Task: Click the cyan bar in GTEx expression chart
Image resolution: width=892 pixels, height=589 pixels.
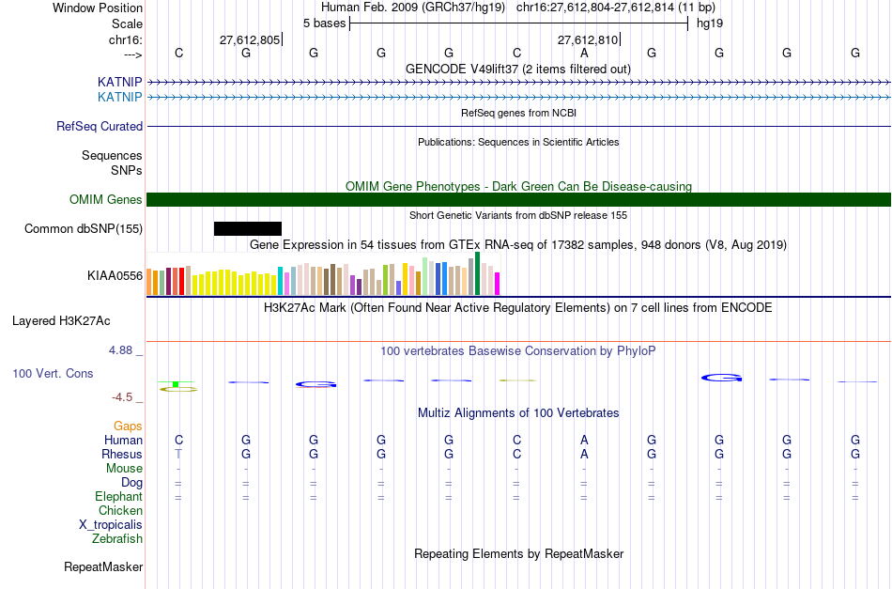Action: click(x=281, y=281)
